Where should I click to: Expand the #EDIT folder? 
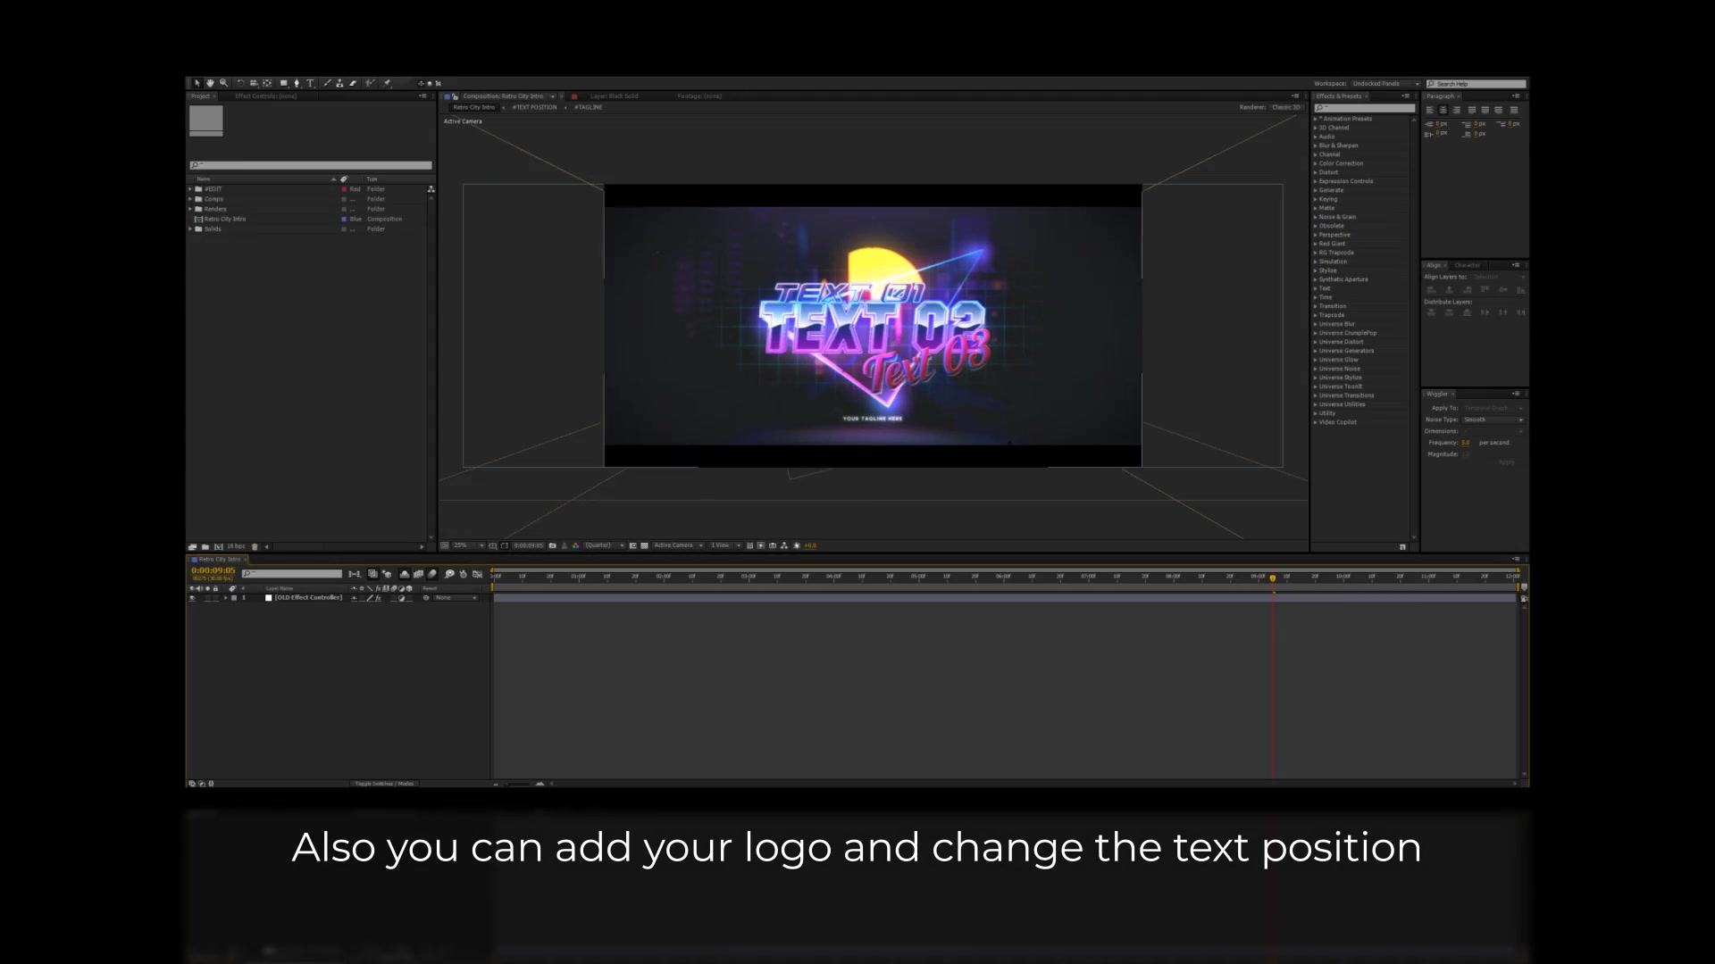(190, 189)
